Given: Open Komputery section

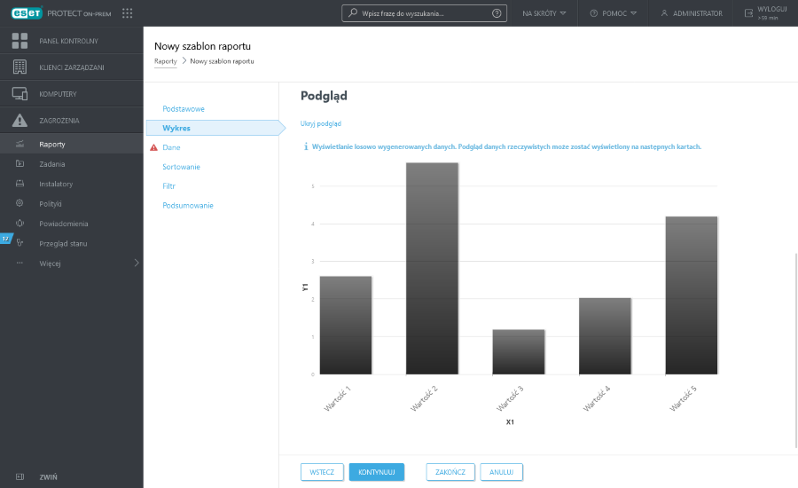Looking at the screenshot, I should pyautogui.click(x=72, y=94).
